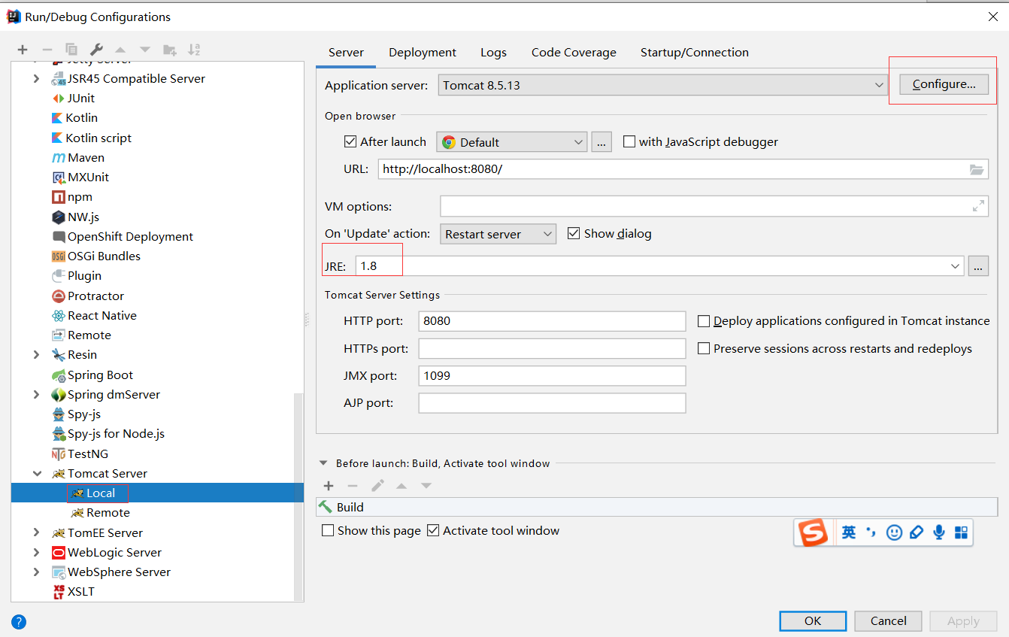Viewport: 1009px width, 637px height.
Task: Click the Maven icon
Action: (59, 157)
